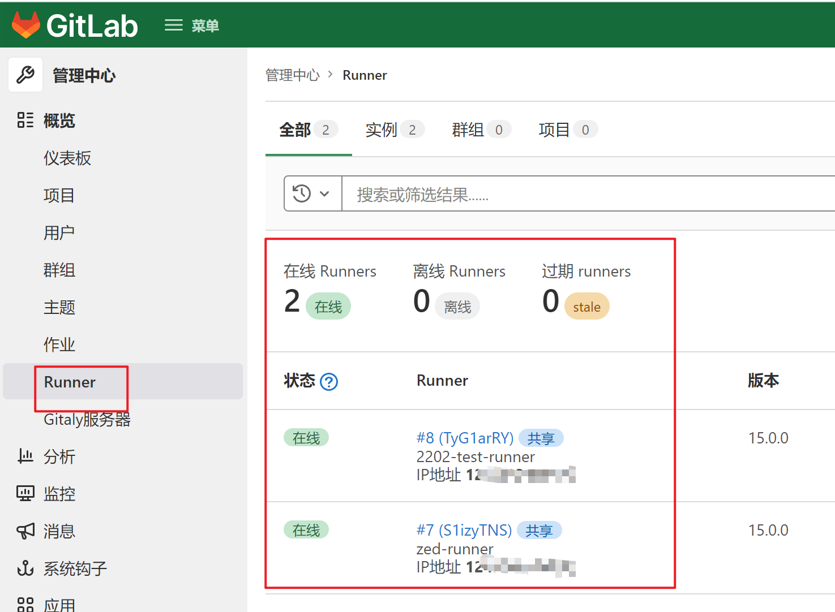Click the orange stale badge
The image size is (835, 612).
coord(586,307)
